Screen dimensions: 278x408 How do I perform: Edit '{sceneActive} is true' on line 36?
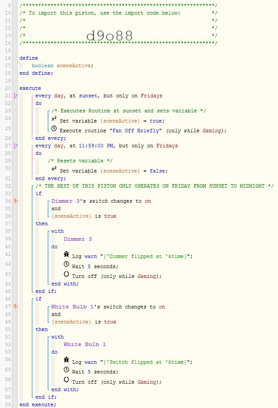(84, 216)
